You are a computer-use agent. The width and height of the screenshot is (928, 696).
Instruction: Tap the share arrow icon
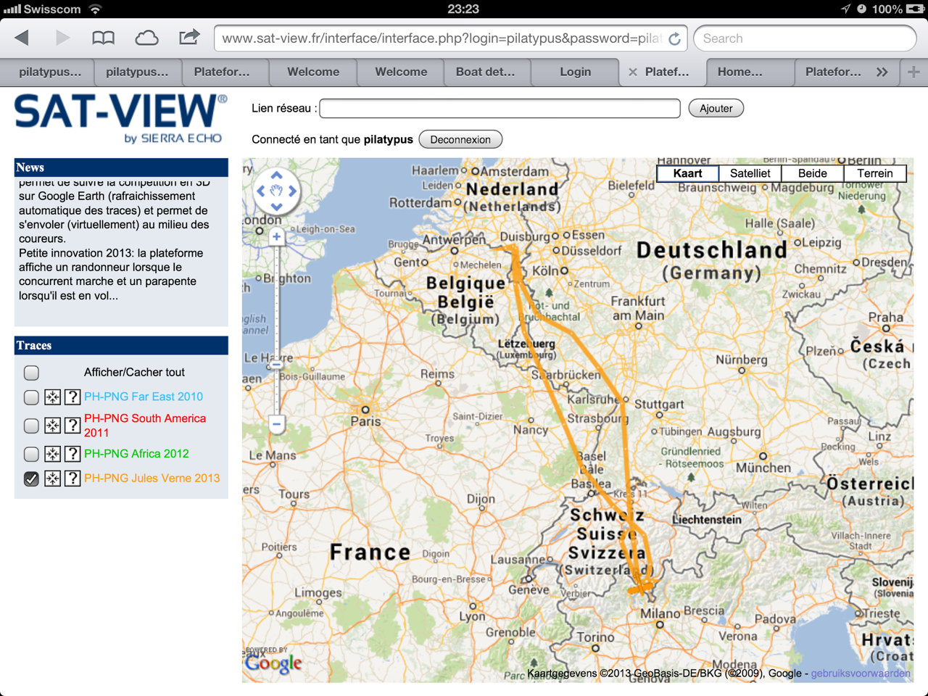[189, 37]
